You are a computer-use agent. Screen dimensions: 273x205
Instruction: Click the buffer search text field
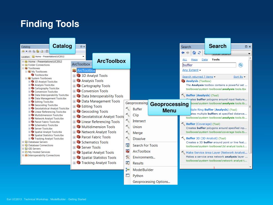209,65
